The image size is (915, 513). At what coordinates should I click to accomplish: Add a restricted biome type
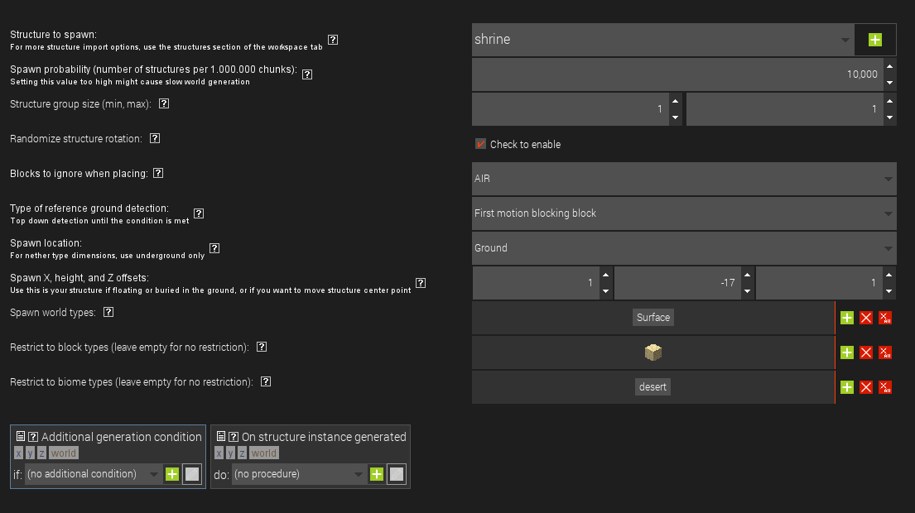pyautogui.click(x=847, y=387)
